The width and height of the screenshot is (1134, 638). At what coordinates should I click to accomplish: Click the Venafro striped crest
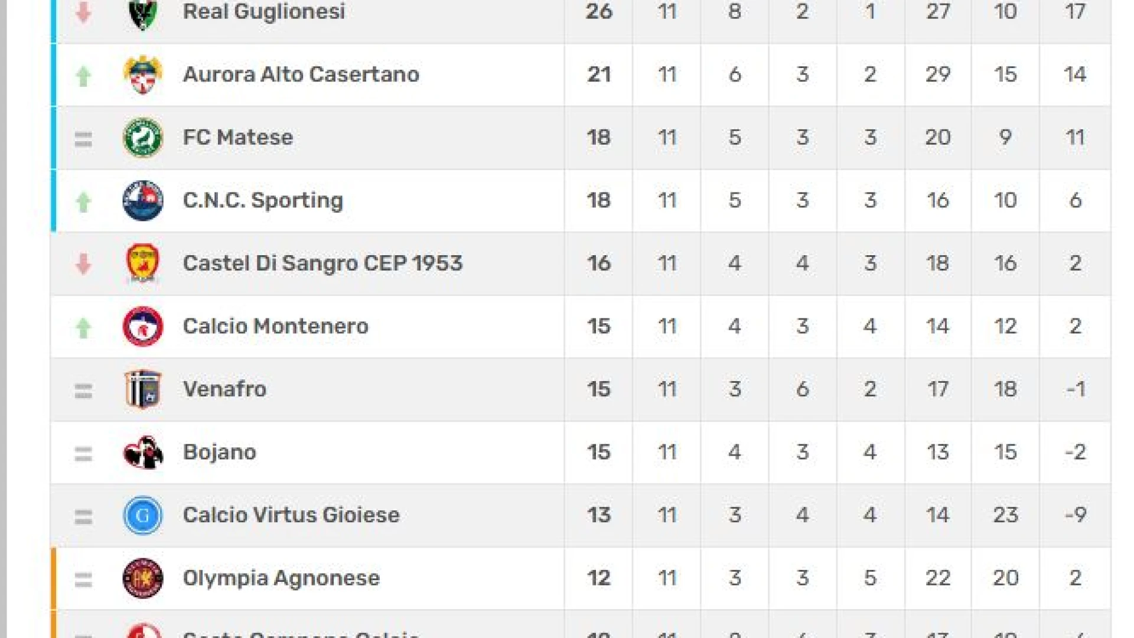(x=142, y=389)
